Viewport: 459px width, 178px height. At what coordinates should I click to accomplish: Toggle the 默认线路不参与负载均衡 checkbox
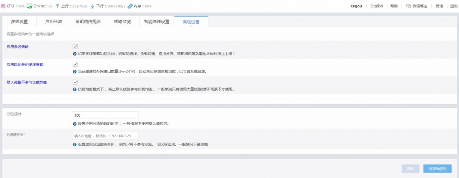point(75,82)
